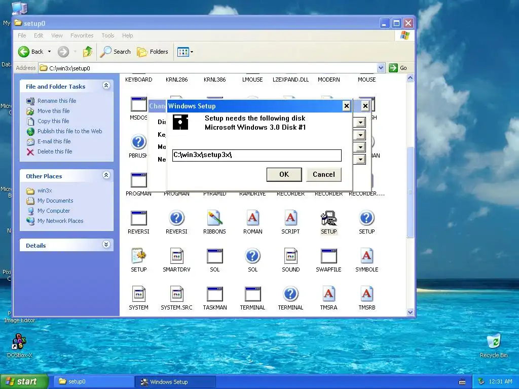Open the Back history dropdown arrow
The height and width of the screenshot is (389, 519).
pyautogui.click(x=49, y=52)
